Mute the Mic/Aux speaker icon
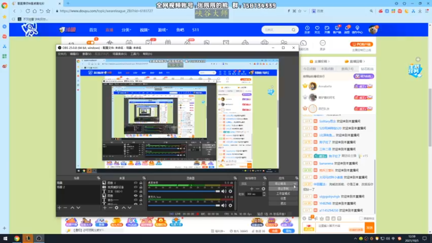Image resolution: width=432 pixels, height=243 pixels. (224, 205)
